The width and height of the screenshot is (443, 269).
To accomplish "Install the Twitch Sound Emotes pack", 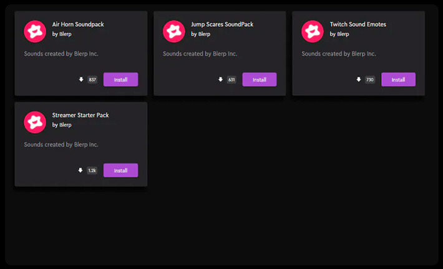I will (398, 79).
